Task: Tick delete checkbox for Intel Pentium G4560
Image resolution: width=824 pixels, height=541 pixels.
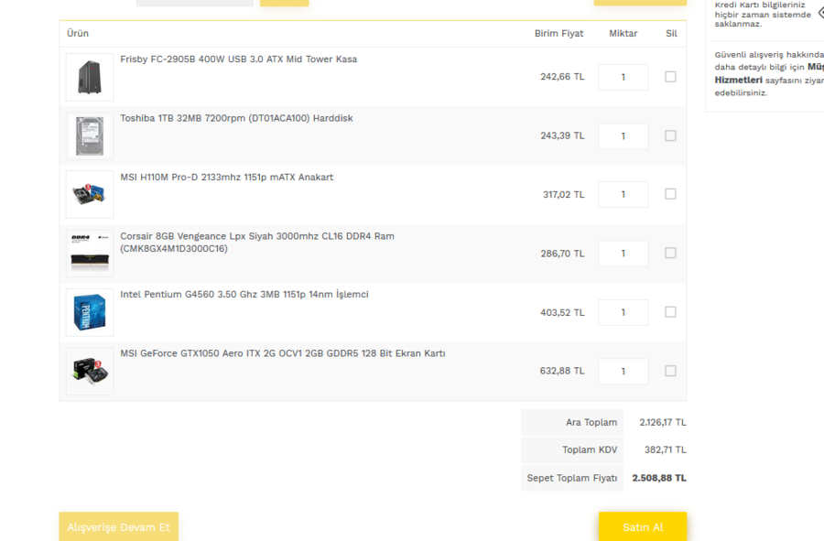Action: (x=670, y=312)
